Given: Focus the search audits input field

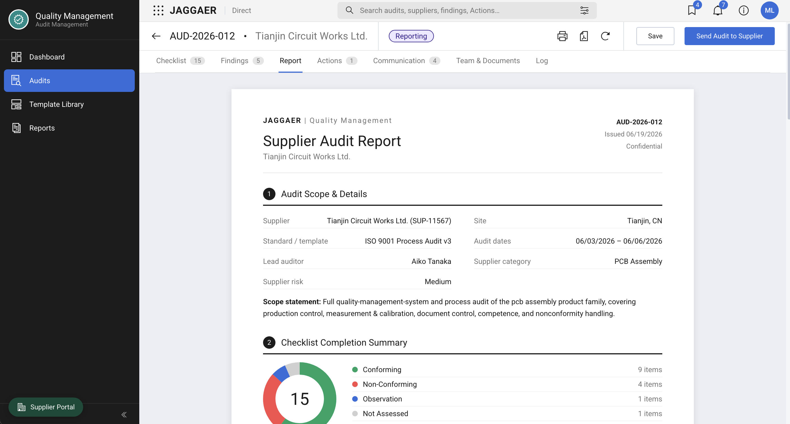Looking at the screenshot, I should [467, 10].
